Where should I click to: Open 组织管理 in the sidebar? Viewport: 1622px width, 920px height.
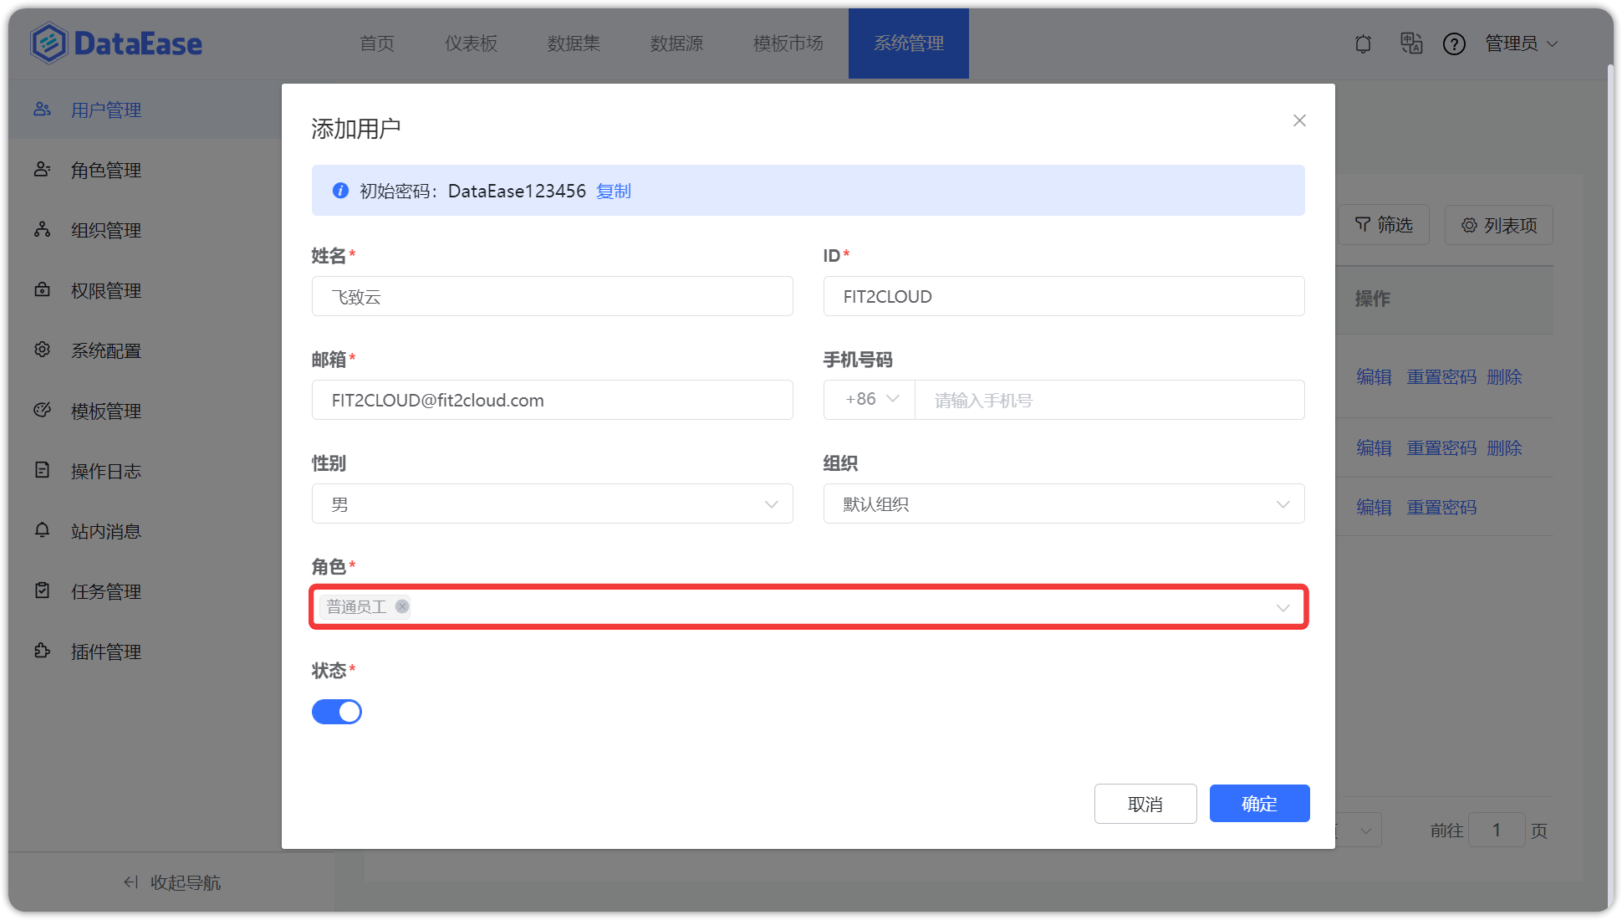[106, 230]
